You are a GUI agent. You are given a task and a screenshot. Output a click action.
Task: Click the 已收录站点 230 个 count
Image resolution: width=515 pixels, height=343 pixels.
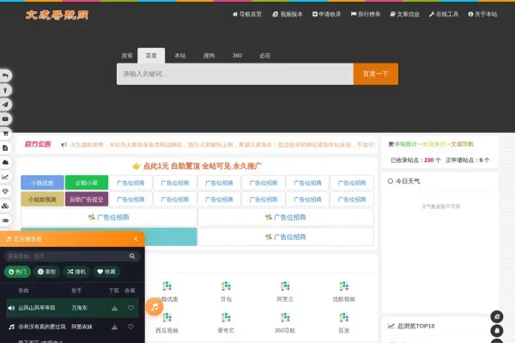(415, 160)
